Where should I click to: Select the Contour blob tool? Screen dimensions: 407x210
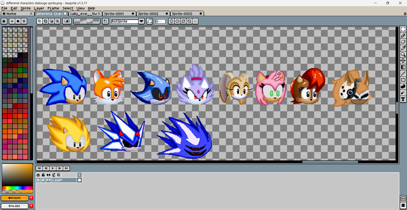403,86
